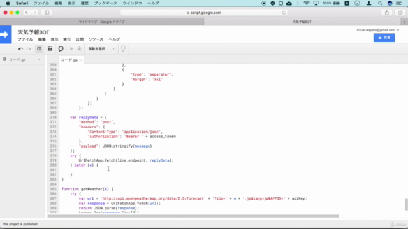Open the Apple menu

[x=8, y=3]
